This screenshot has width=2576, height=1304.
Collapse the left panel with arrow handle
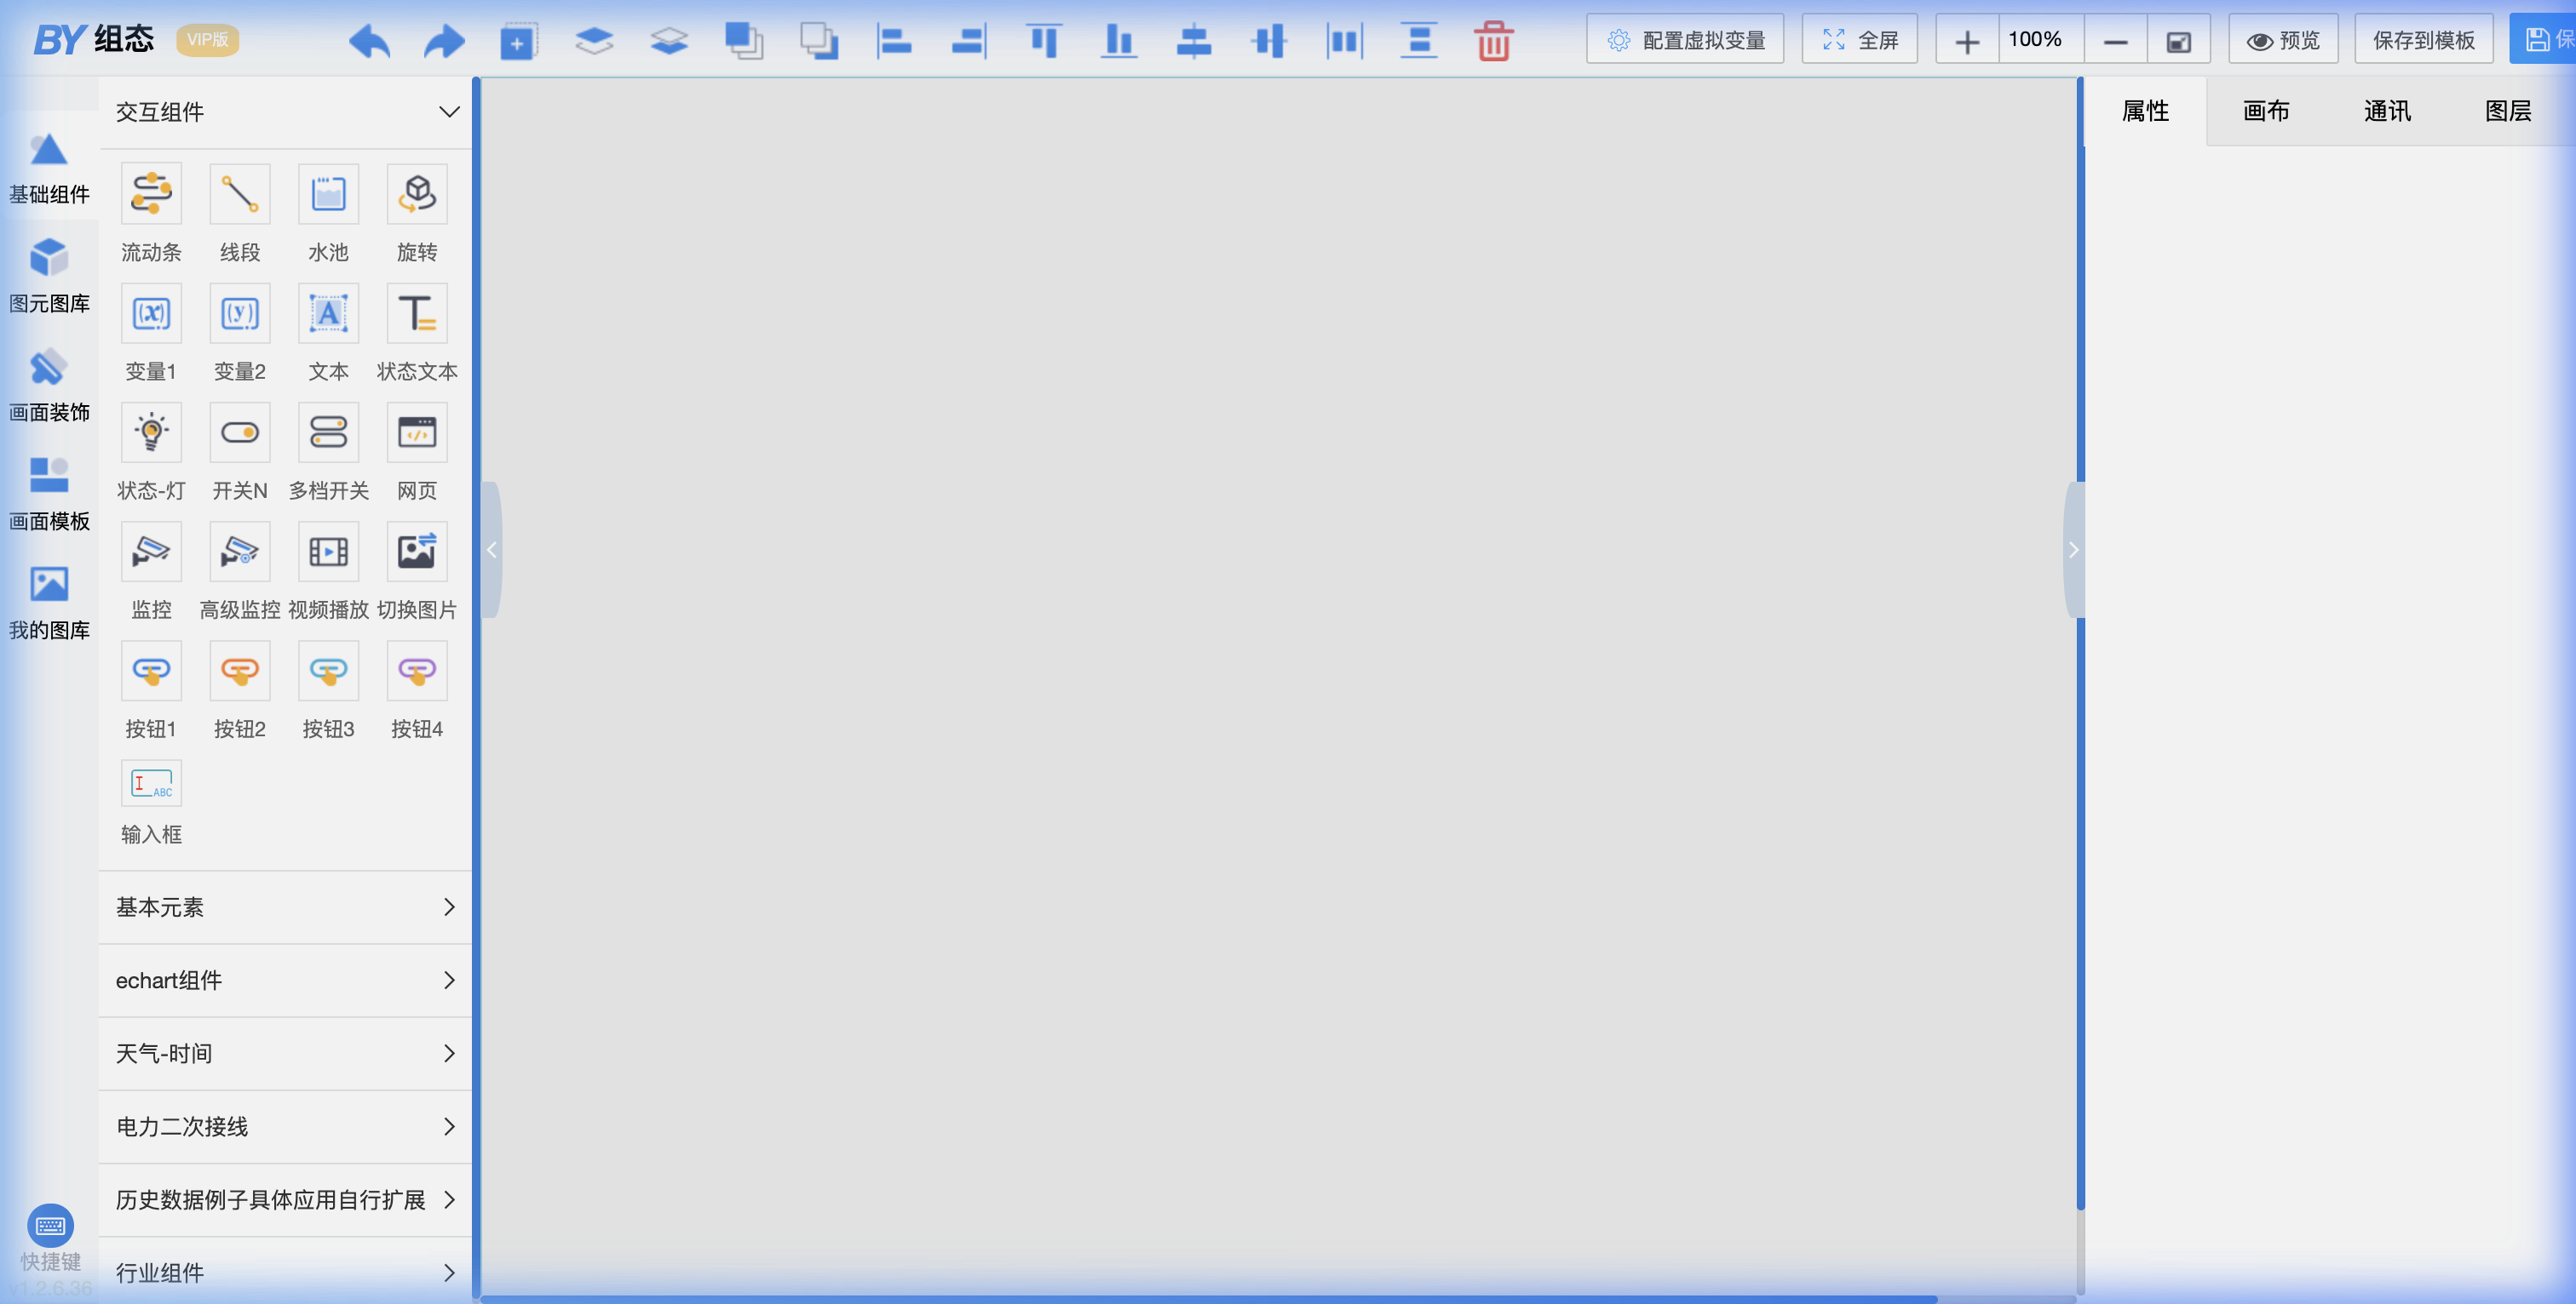click(x=491, y=550)
